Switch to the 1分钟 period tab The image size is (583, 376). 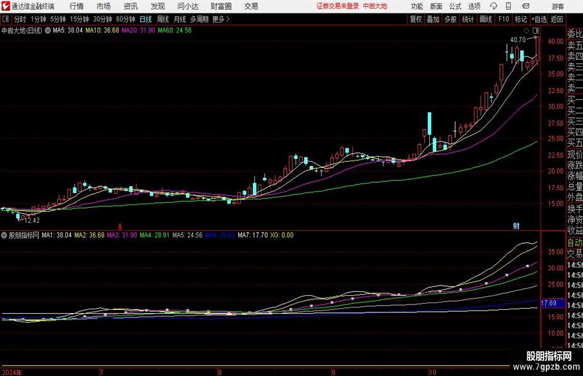coord(38,19)
